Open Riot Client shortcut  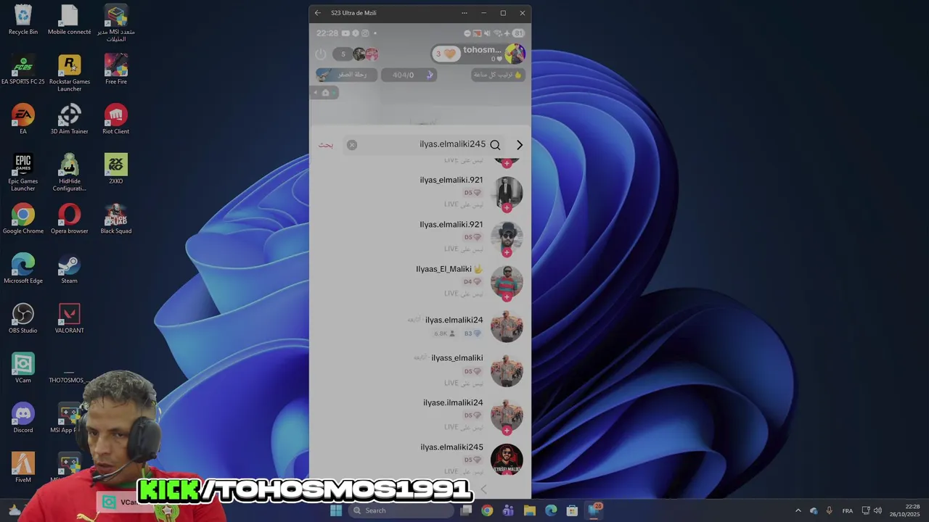click(x=116, y=120)
